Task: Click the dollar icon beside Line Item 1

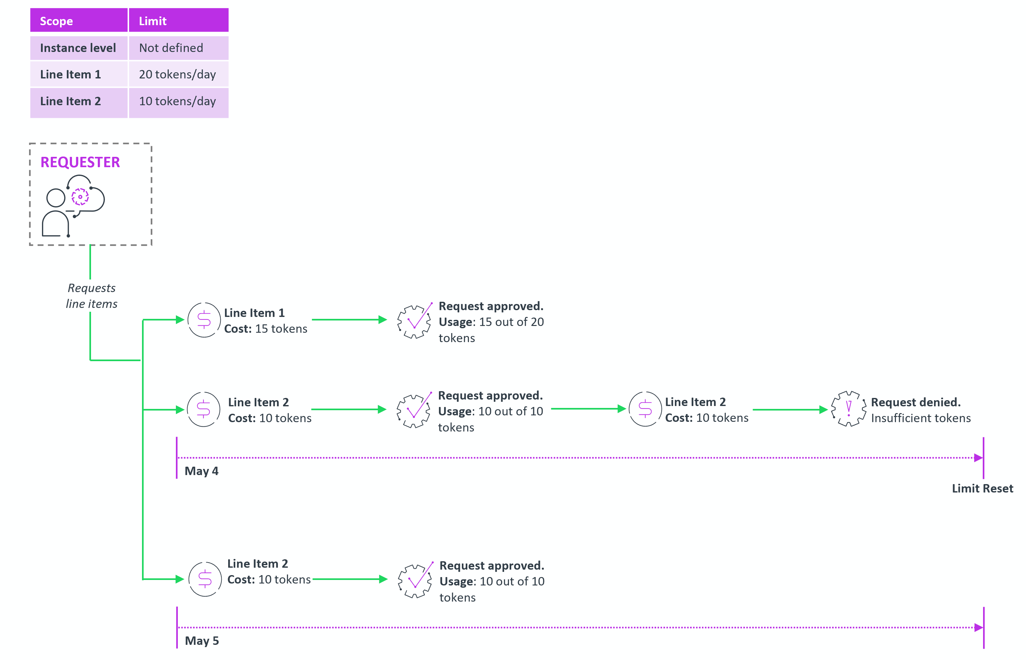Action: pyautogui.click(x=204, y=320)
